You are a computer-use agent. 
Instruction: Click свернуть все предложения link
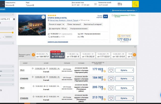(x=58, y=42)
